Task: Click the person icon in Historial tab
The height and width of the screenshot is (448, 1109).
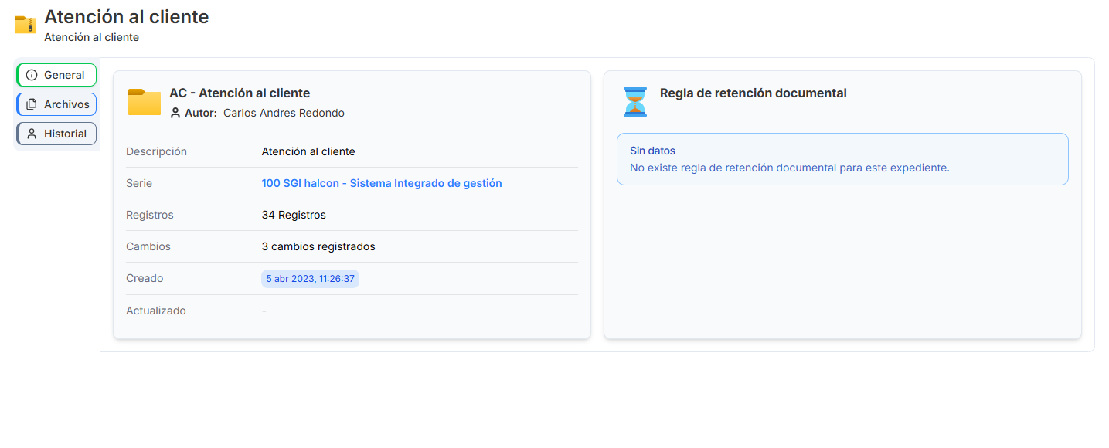Action: [x=32, y=134]
